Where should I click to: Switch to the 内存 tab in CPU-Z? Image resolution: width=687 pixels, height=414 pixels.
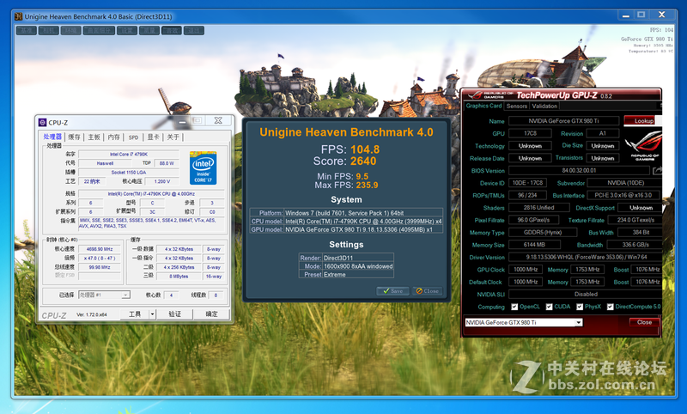(x=113, y=137)
